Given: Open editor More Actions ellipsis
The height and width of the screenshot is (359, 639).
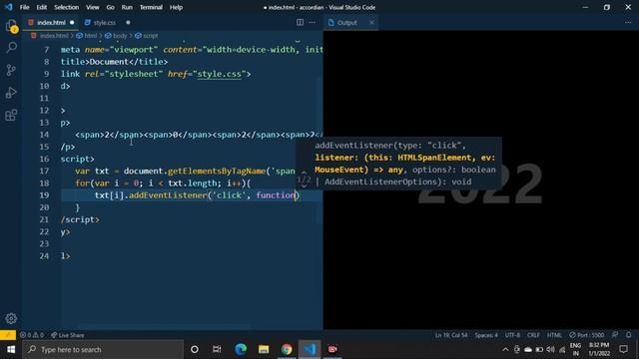Looking at the screenshot, I should click(313, 22).
